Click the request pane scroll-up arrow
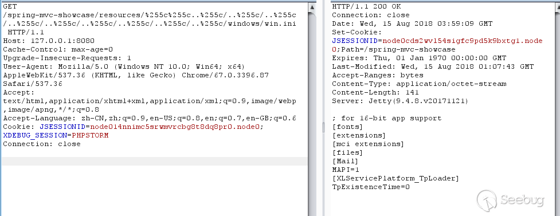Screen dimensions: 560x216 (312, 7)
